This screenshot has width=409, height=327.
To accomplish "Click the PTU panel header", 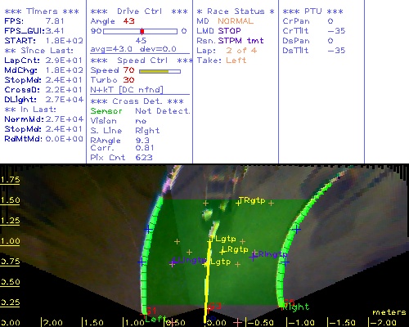I will pyautogui.click(x=313, y=11).
